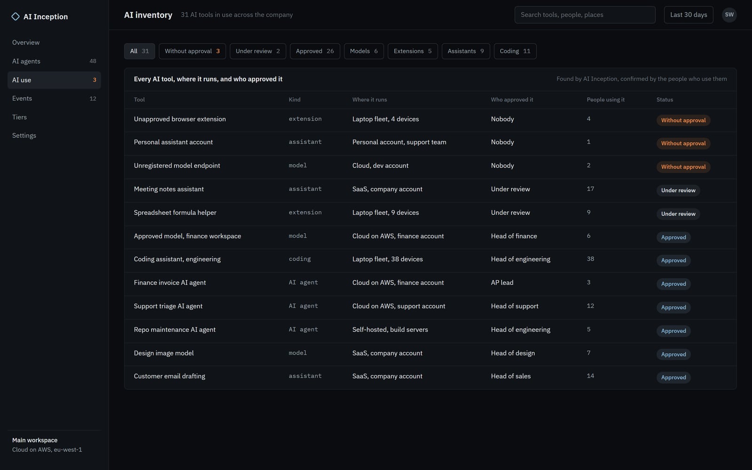
Task: Focus the Search tools, people, places field
Action: click(585, 15)
